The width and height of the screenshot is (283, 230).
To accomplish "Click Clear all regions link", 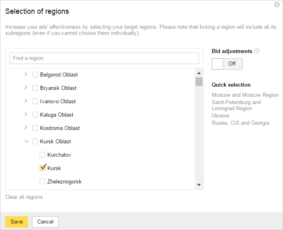I will pyautogui.click(x=24, y=197).
